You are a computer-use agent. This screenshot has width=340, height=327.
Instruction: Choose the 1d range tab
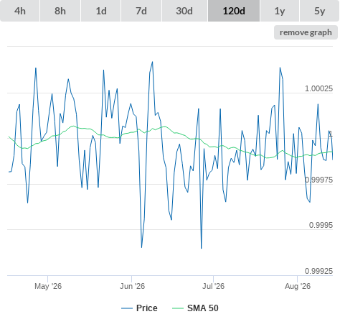101,11
